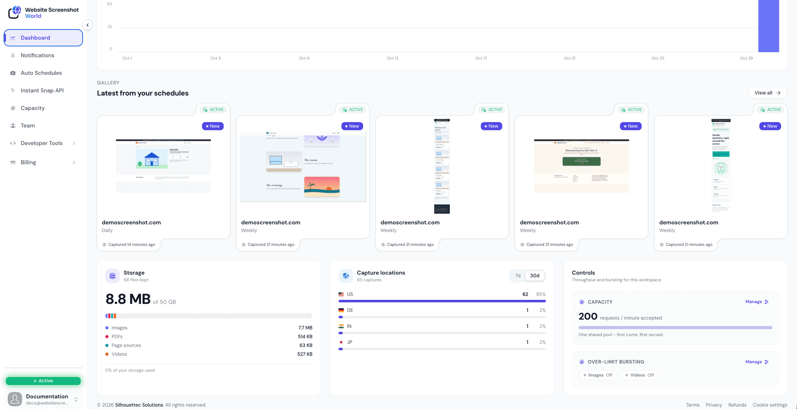Click the Storage database icon
The image size is (797, 409).
(112, 276)
